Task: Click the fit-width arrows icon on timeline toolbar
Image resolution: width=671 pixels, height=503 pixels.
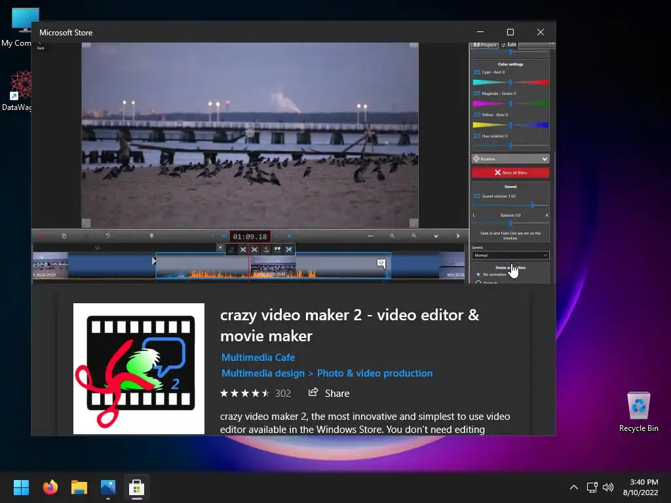Action: [371, 236]
